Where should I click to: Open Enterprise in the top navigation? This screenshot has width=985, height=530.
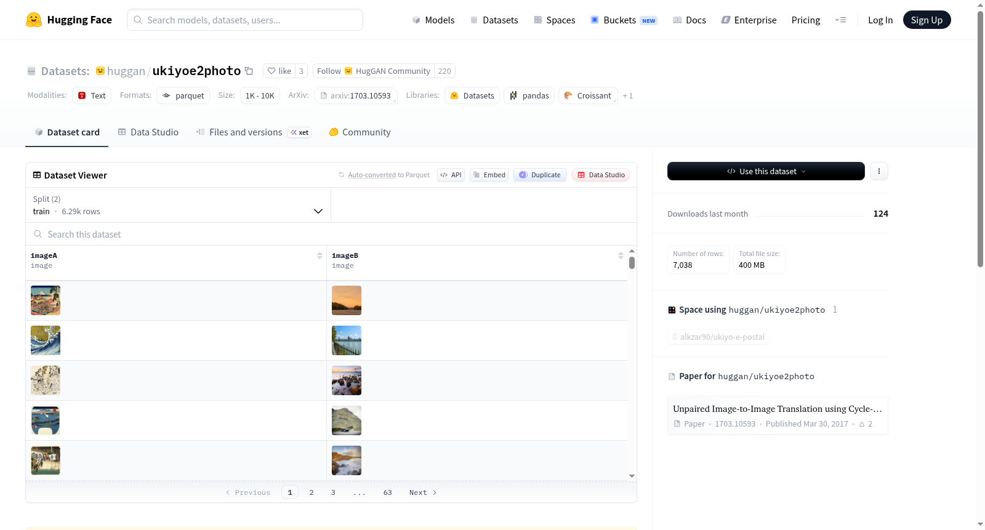[749, 20]
